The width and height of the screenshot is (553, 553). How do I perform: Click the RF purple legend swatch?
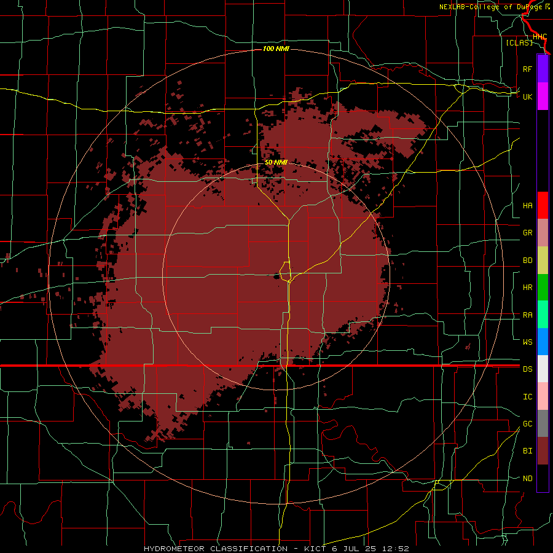(543, 69)
